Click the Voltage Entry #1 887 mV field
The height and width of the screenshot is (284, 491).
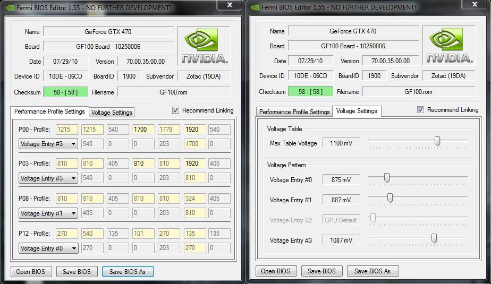click(341, 200)
